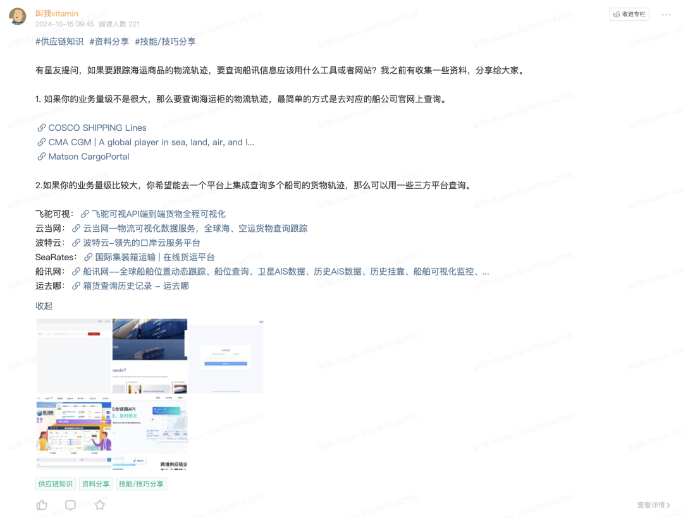This screenshot has width=683, height=518.
Task: Open the 箱货查询历史记录 – 运去哪 link
Action: tap(136, 286)
